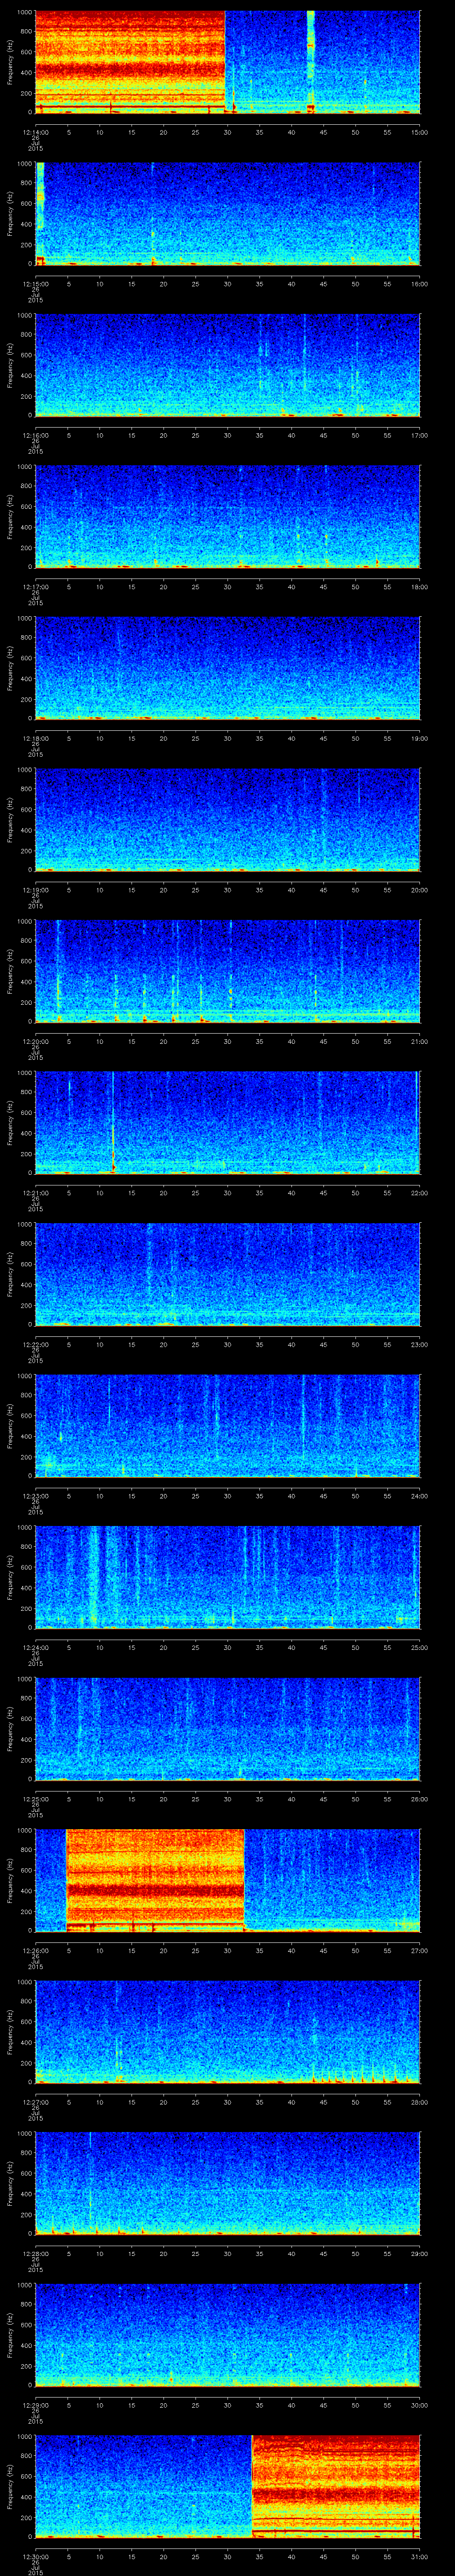Click the 12:25:00 time axis label

[x=35, y=1799]
